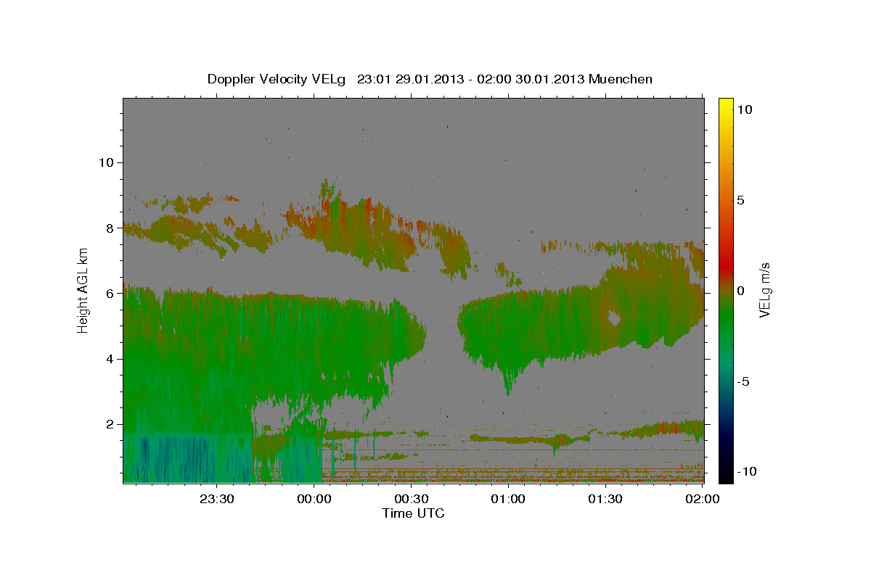Click the height tick label 8
This screenshot has width=871, height=580.
[110, 228]
